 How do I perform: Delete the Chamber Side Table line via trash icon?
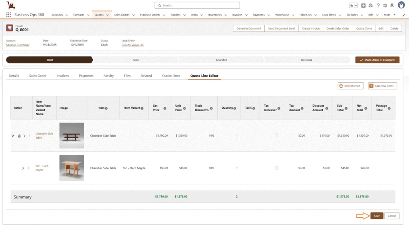pos(19,136)
